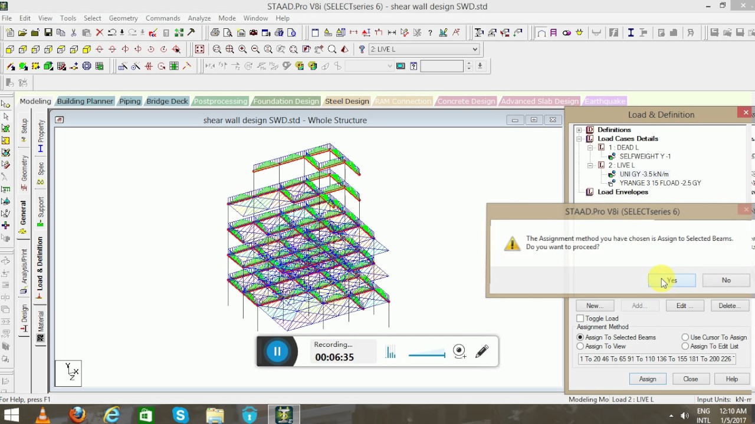Viewport: 755px width, 424px height.
Task: Select Use Cursor To Assign radio
Action: pyautogui.click(x=685, y=337)
